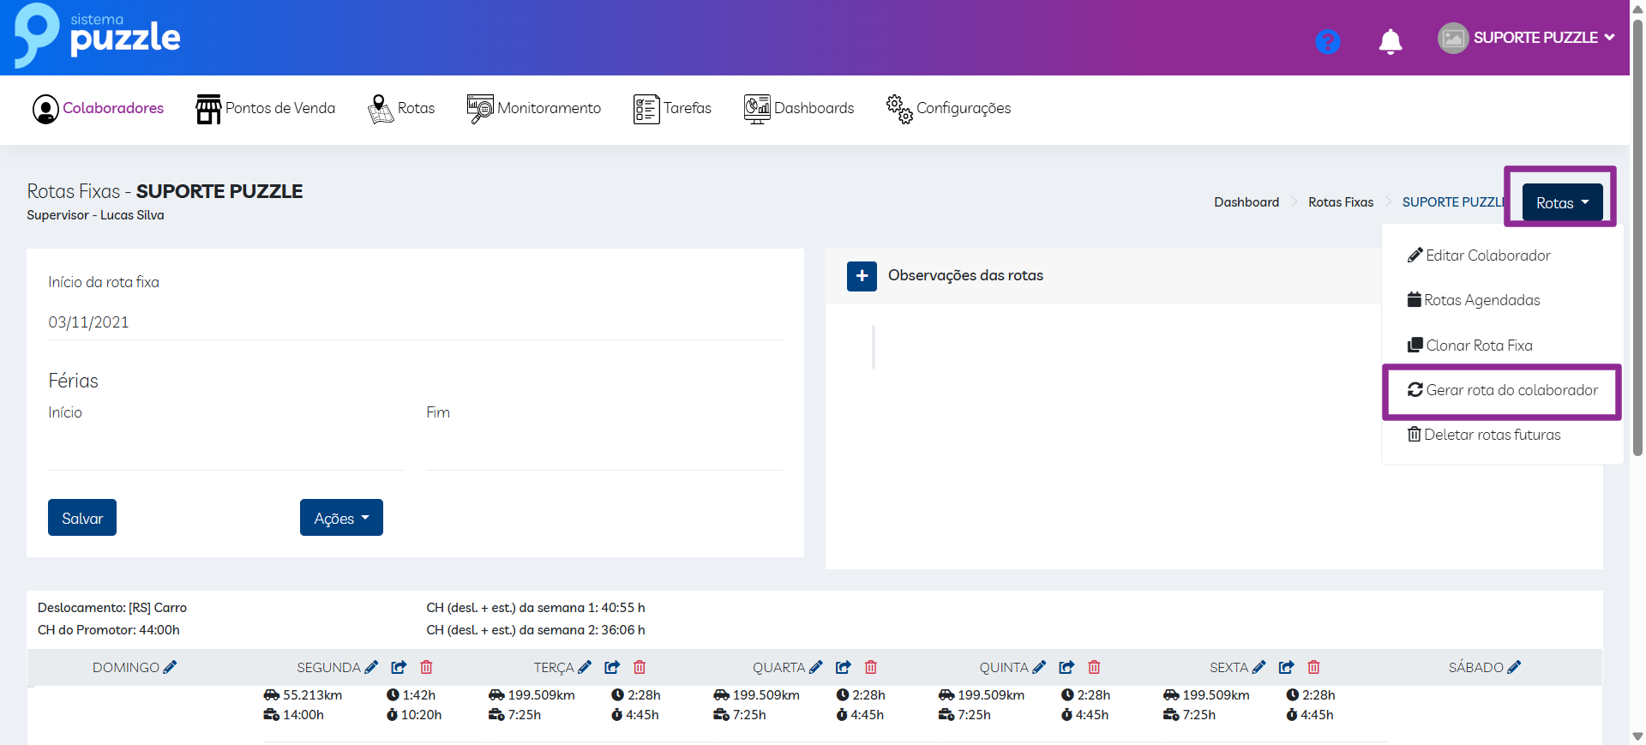This screenshot has height=745, width=1646.
Task: Edit DOMINGO route with pencil icon
Action: coord(170,667)
